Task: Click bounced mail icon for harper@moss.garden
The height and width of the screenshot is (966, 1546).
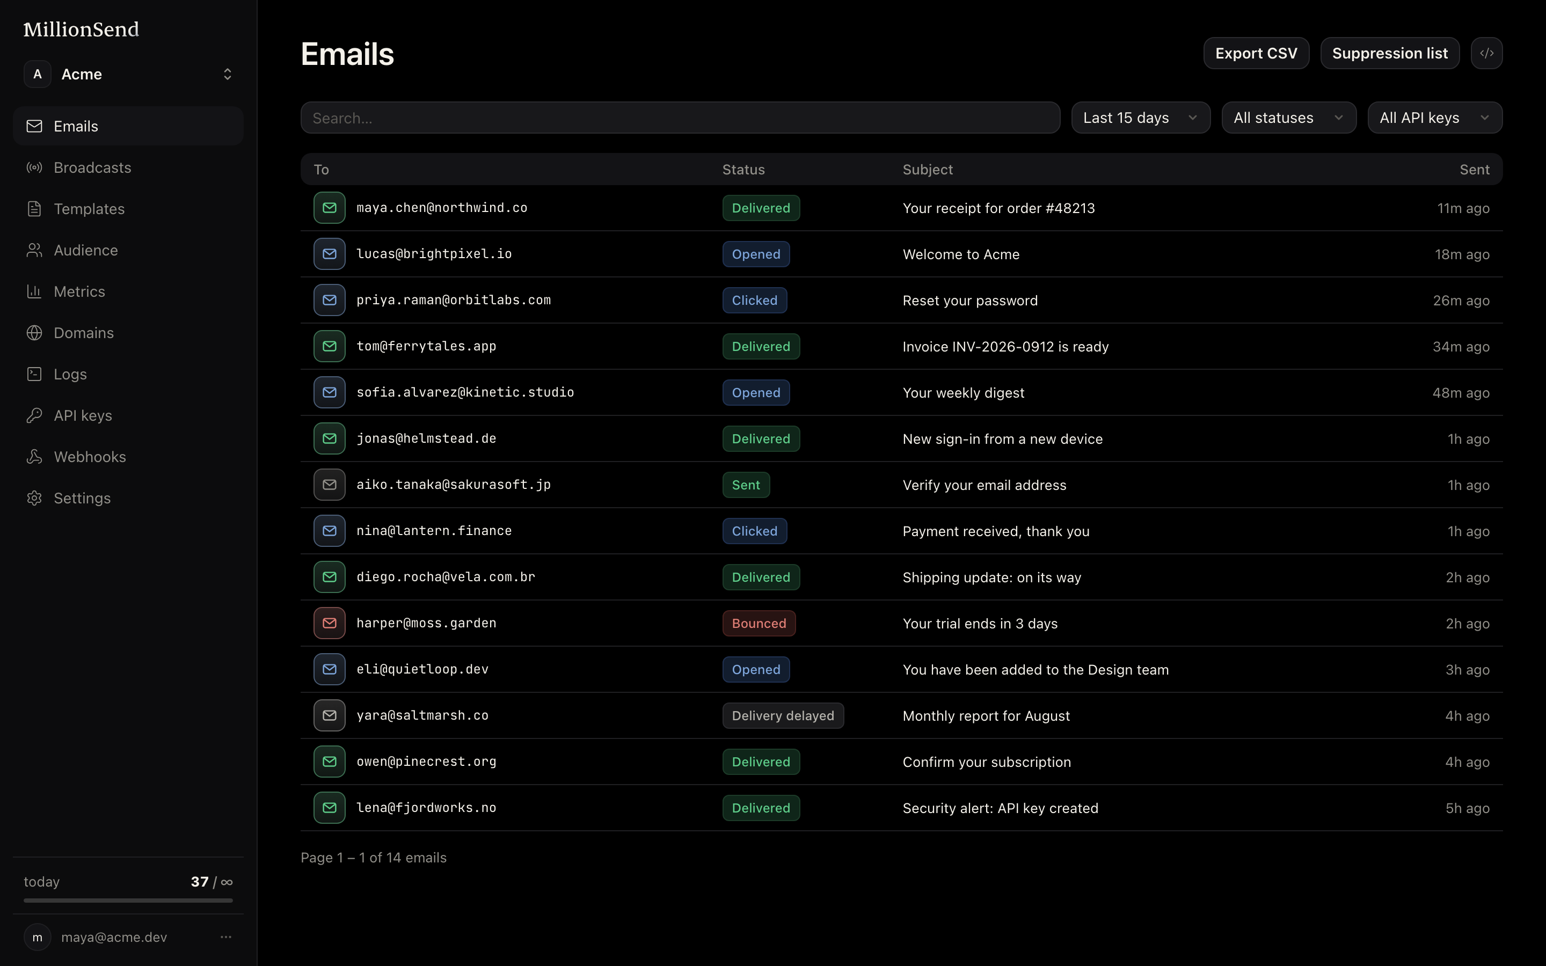Action: [329, 623]
